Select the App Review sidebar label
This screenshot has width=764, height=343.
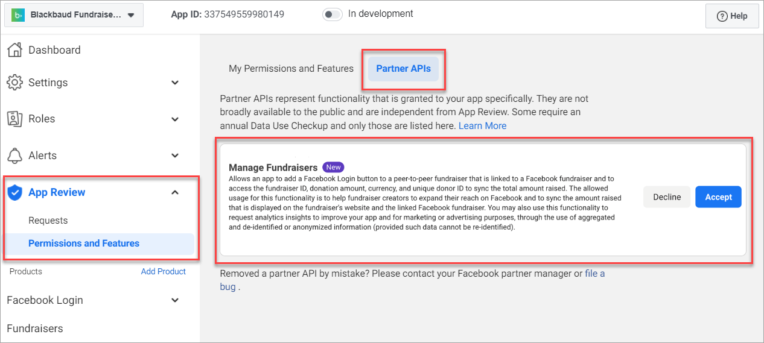point(57,192)
